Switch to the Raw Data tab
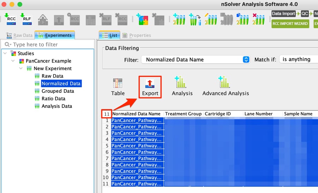The image size is (318, 193). [19, 35]
